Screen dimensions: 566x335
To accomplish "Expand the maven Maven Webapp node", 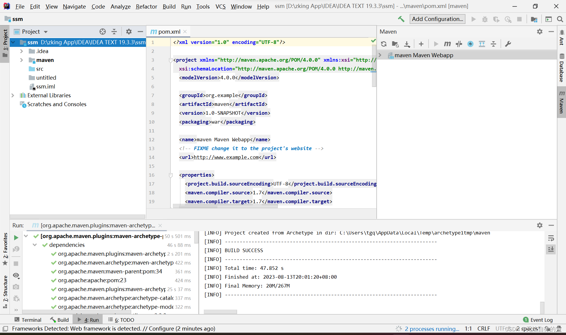I will coord(380,55).
